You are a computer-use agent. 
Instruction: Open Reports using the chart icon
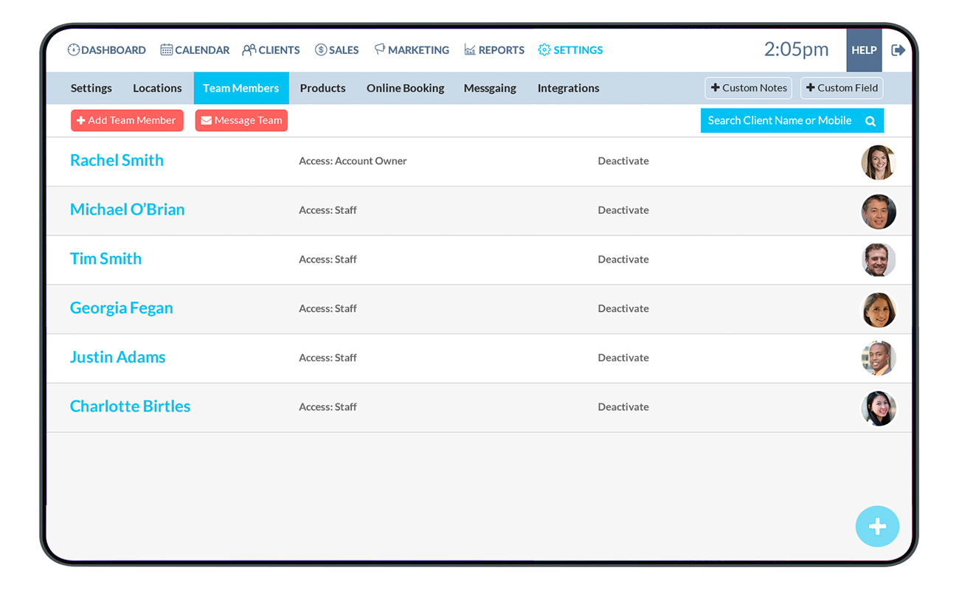click(x=468, y=49)
